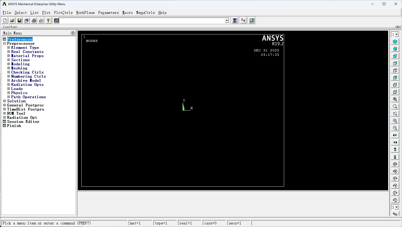This screenshot has height=227, width=402.
Task: Click the Fit View magnifier icon
Action: [395, 99]
